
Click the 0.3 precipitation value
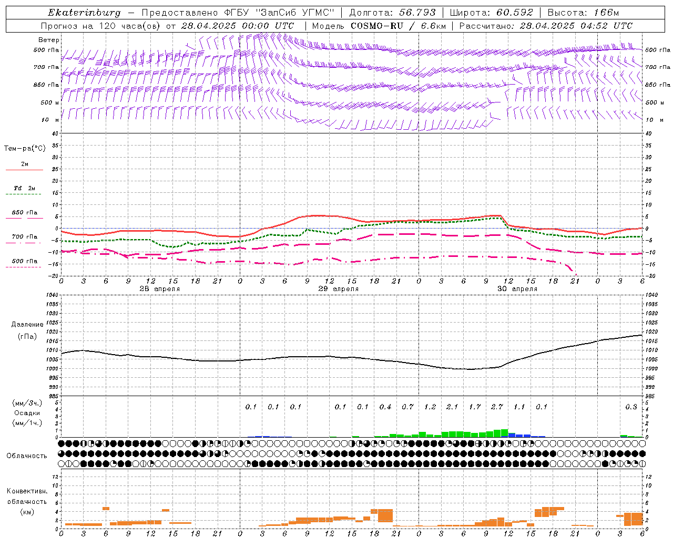(631, 407)
